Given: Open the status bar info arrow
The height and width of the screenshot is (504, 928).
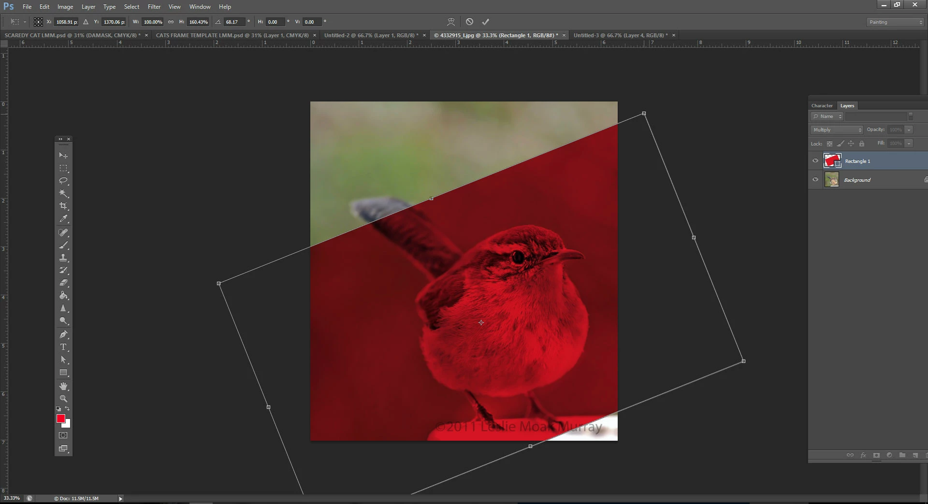Looking at the screenshot, I should point(120,498).
